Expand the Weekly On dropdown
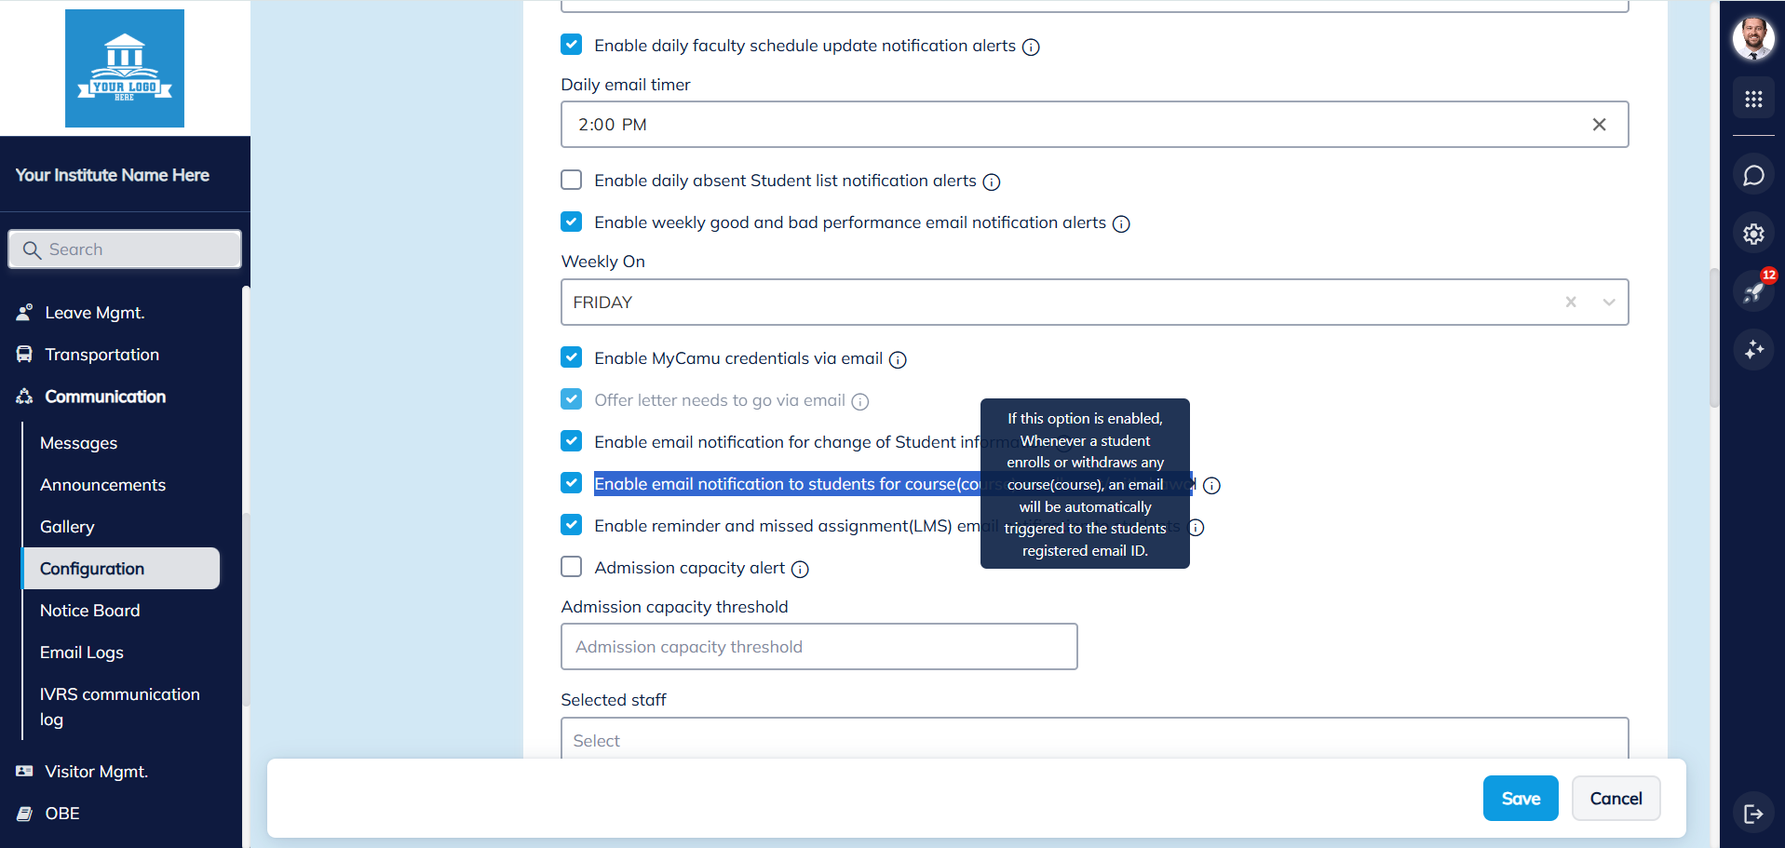1785x848 pixels. pos(1610,302)
